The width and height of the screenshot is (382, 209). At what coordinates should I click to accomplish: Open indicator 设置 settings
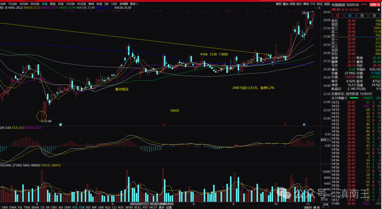(x=169, y=207)
